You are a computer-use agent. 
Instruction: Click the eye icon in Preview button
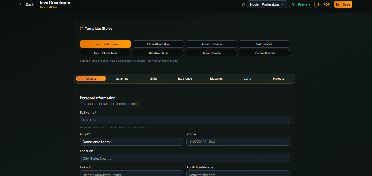[293, 4]
